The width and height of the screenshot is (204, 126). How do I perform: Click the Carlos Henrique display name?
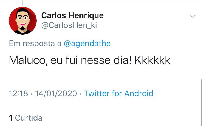click(72, 15)
